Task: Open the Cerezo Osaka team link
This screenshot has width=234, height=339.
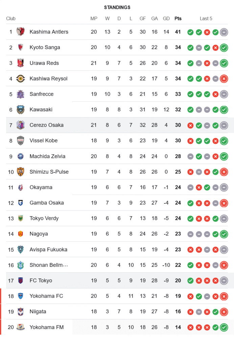Action: click(46, 125)
